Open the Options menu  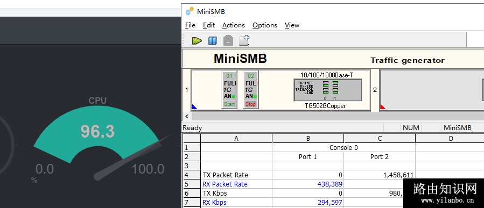pos(264,25)
